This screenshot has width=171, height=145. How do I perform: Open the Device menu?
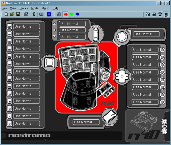pos(24,8)
